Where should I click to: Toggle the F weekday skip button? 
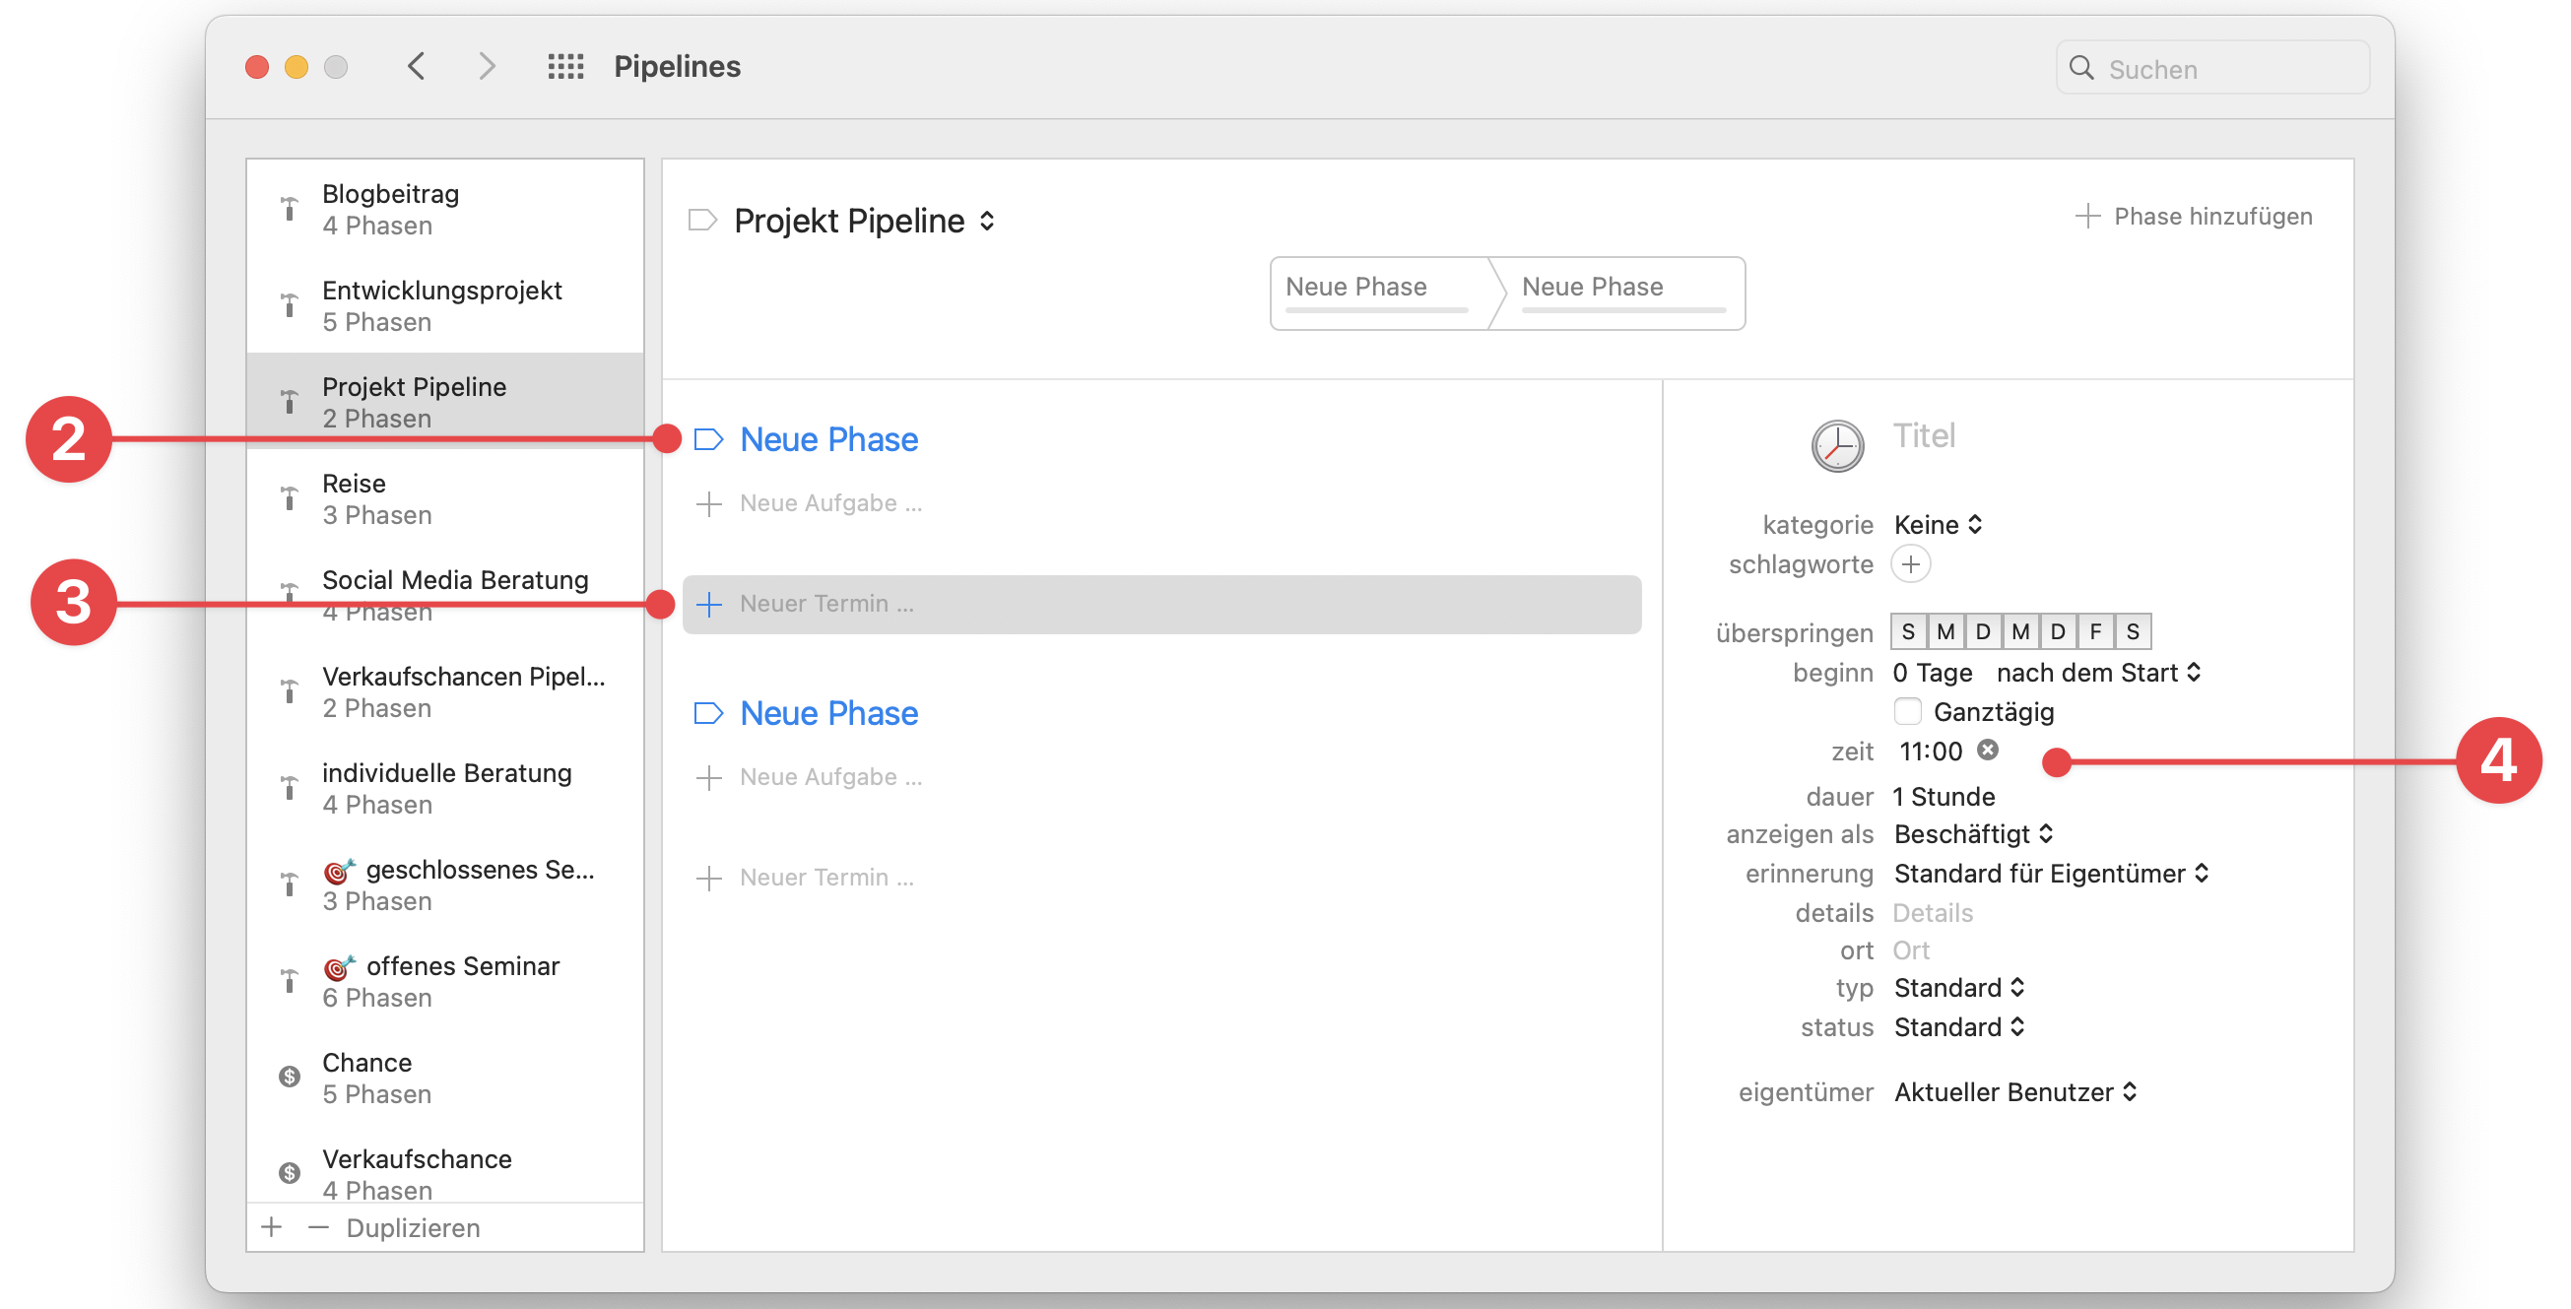click(x=2095, y=631)
